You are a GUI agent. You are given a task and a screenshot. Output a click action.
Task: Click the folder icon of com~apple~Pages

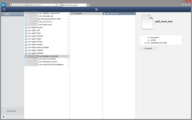tap(26, 39)
